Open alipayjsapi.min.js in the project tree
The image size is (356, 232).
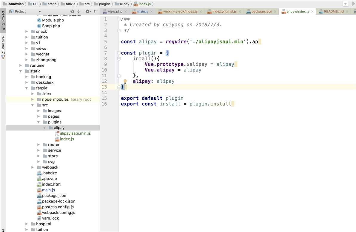point(75,133)
